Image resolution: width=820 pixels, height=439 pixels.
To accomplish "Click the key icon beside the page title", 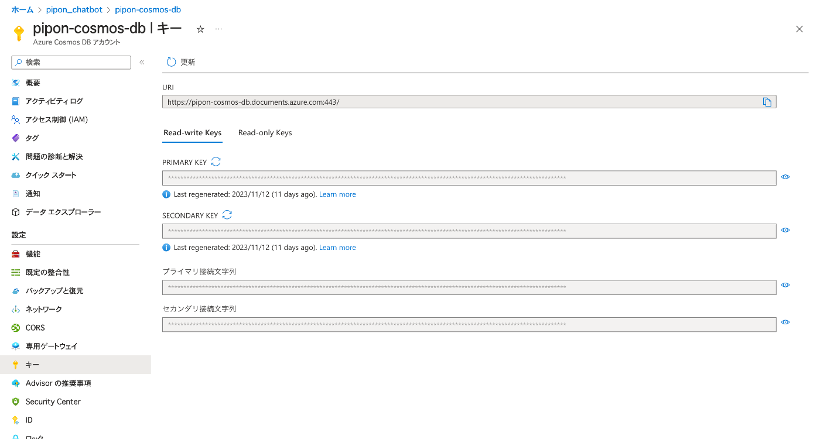I will (19, 33).
